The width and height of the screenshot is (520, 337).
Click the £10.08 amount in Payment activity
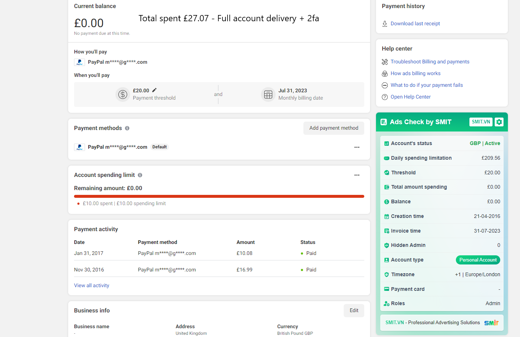pyautogui.click(x=244, y=253)
